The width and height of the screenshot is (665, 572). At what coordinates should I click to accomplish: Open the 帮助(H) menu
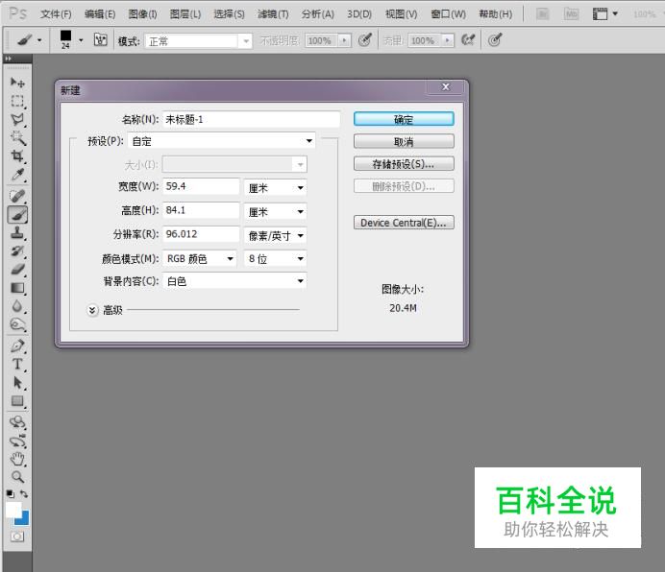[x=495, y=14]
